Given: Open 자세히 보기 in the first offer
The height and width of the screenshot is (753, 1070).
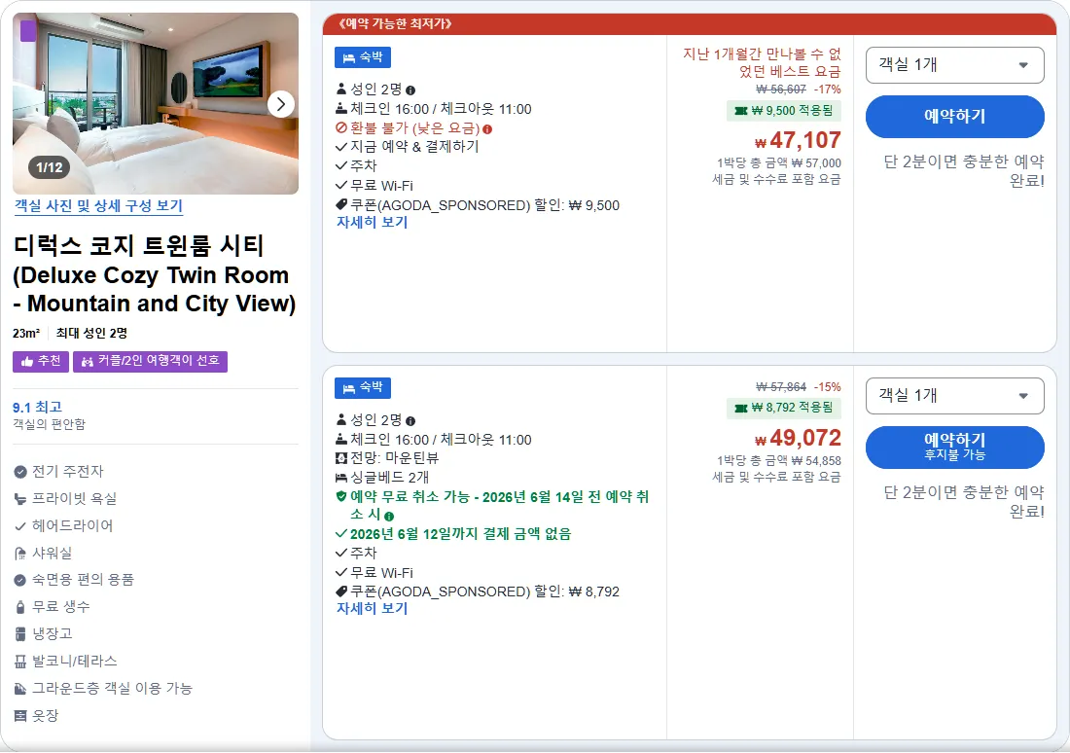Looking at the screenshot, I should [372, 222].
